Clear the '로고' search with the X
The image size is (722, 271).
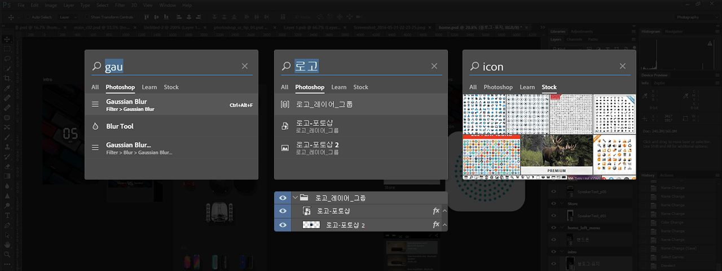(x=434, y=66)
